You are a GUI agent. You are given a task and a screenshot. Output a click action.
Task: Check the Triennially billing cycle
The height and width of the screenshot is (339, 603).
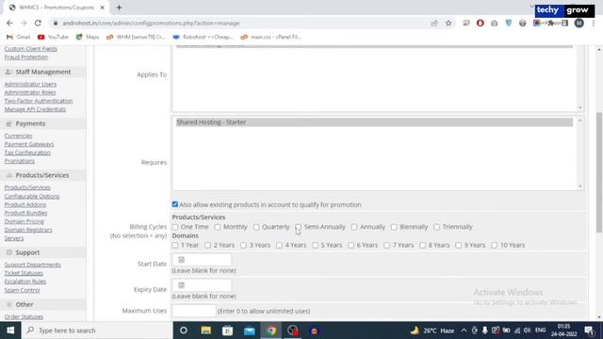[x=436, y=227]
